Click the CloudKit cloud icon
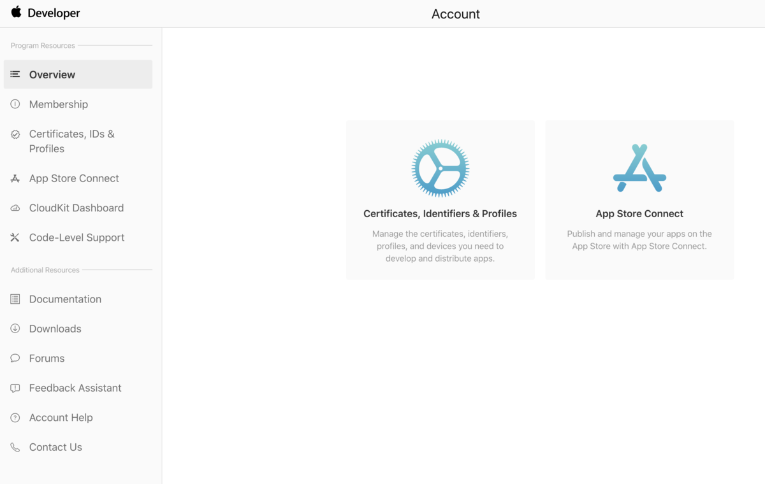 [x=15, y=208]
